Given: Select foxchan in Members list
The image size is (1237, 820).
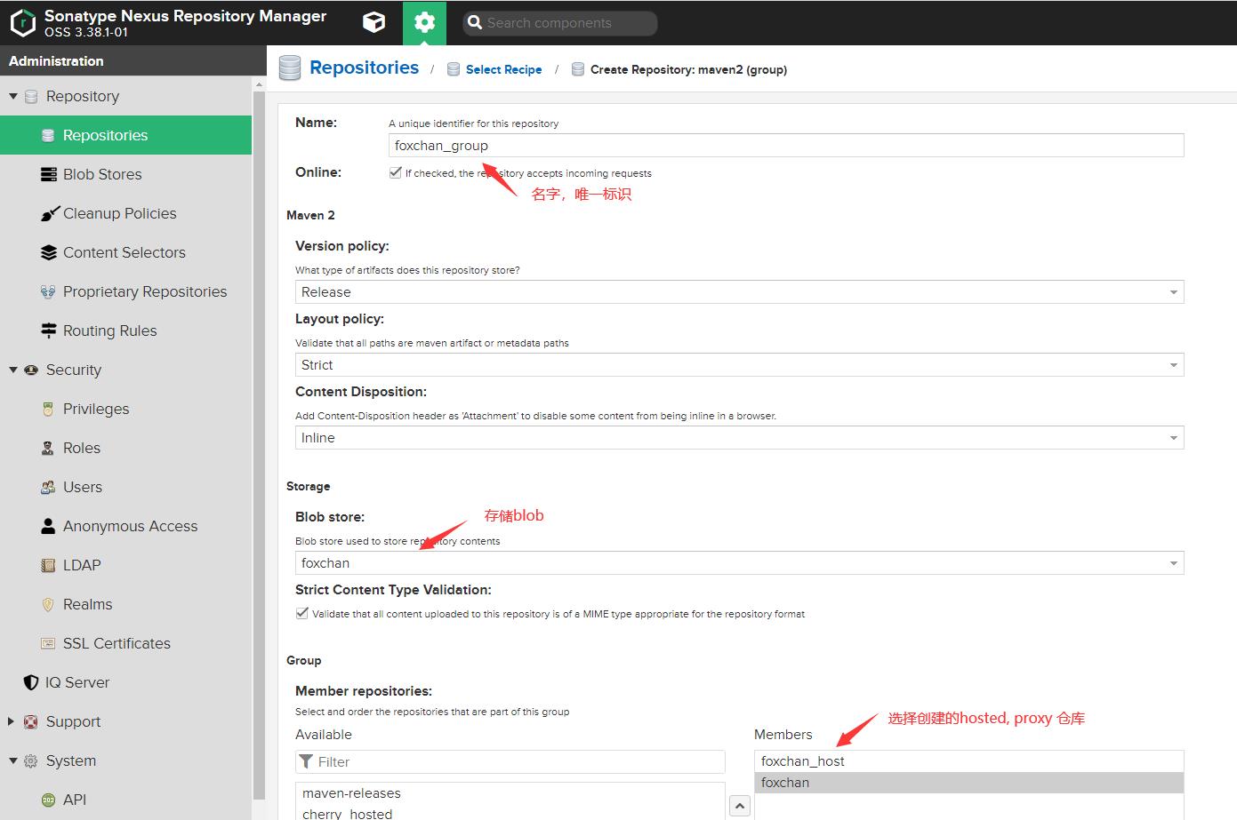Looking at the screenshot, I should (x=969, y=783).
